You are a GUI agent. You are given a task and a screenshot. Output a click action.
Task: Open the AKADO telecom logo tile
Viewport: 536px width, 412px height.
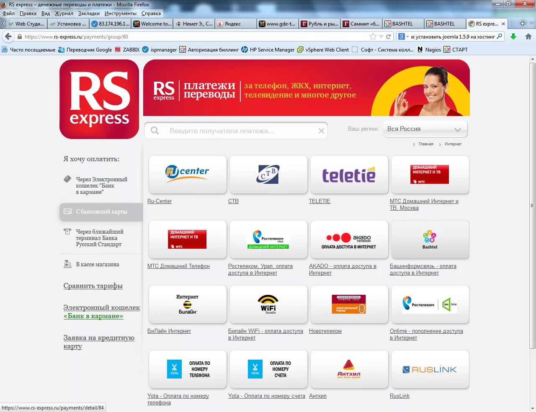(349, 239)
